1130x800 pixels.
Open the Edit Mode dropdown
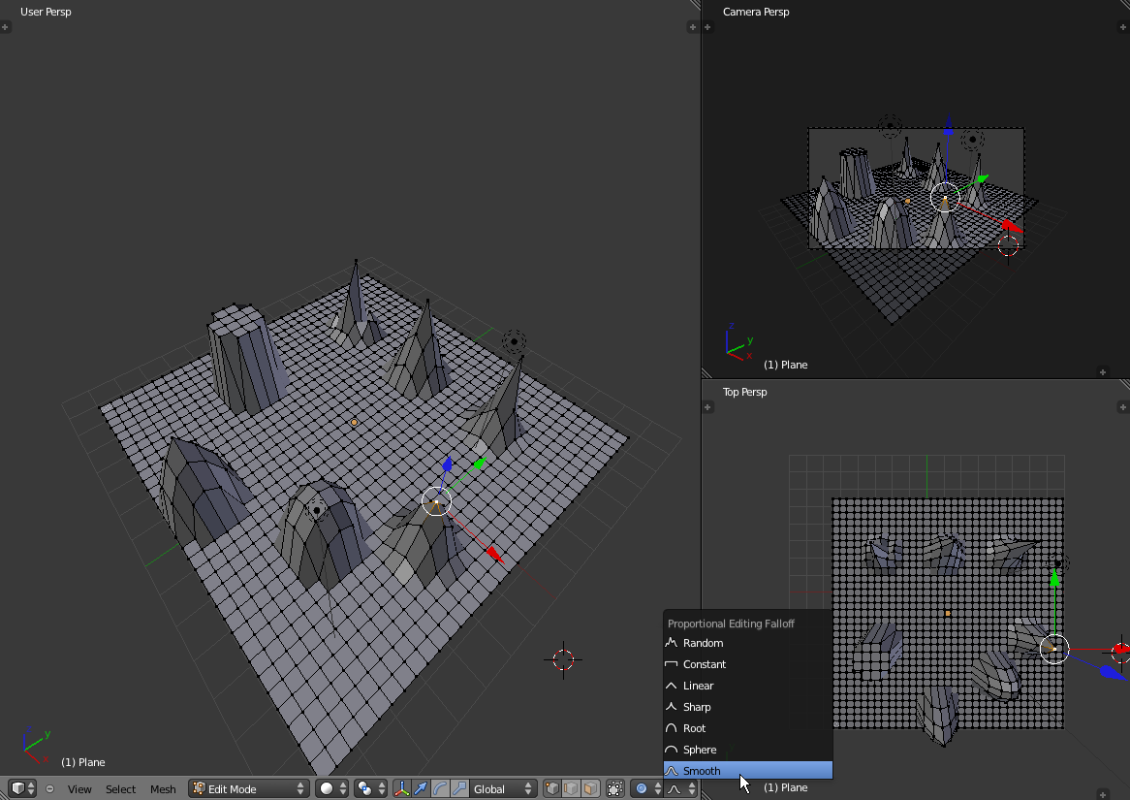(249, 788)
